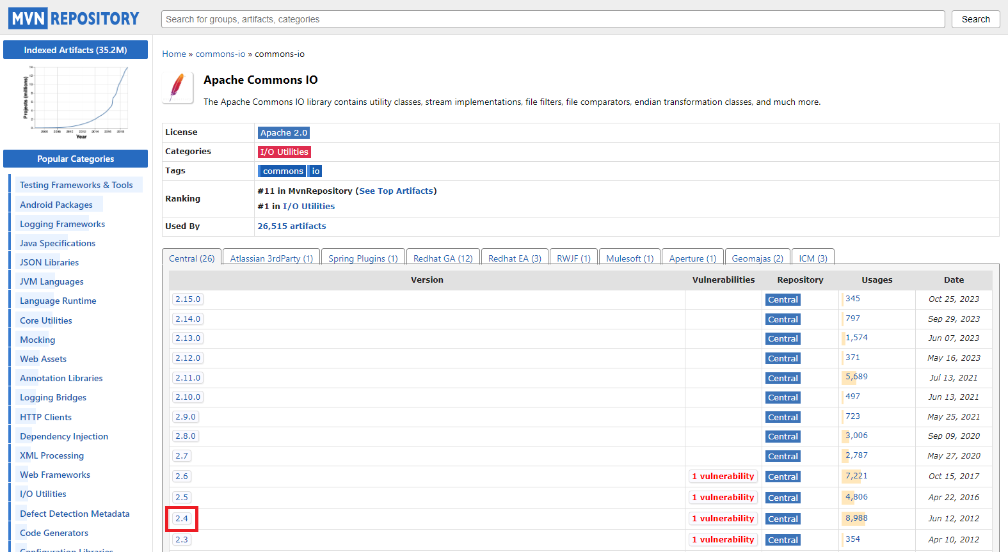
Task: Open HTTP Clients category
Action: click(45, 417)
